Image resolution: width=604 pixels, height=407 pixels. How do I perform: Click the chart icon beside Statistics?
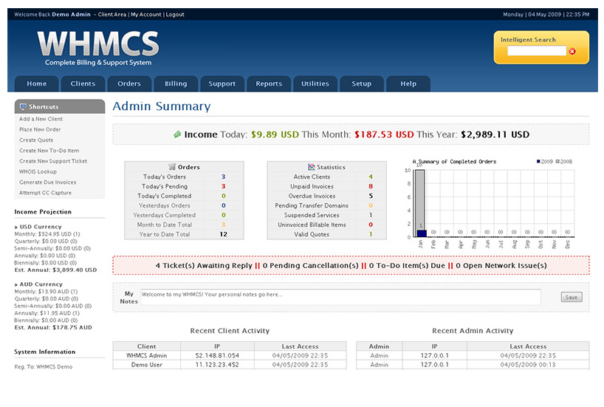[312, 167]
